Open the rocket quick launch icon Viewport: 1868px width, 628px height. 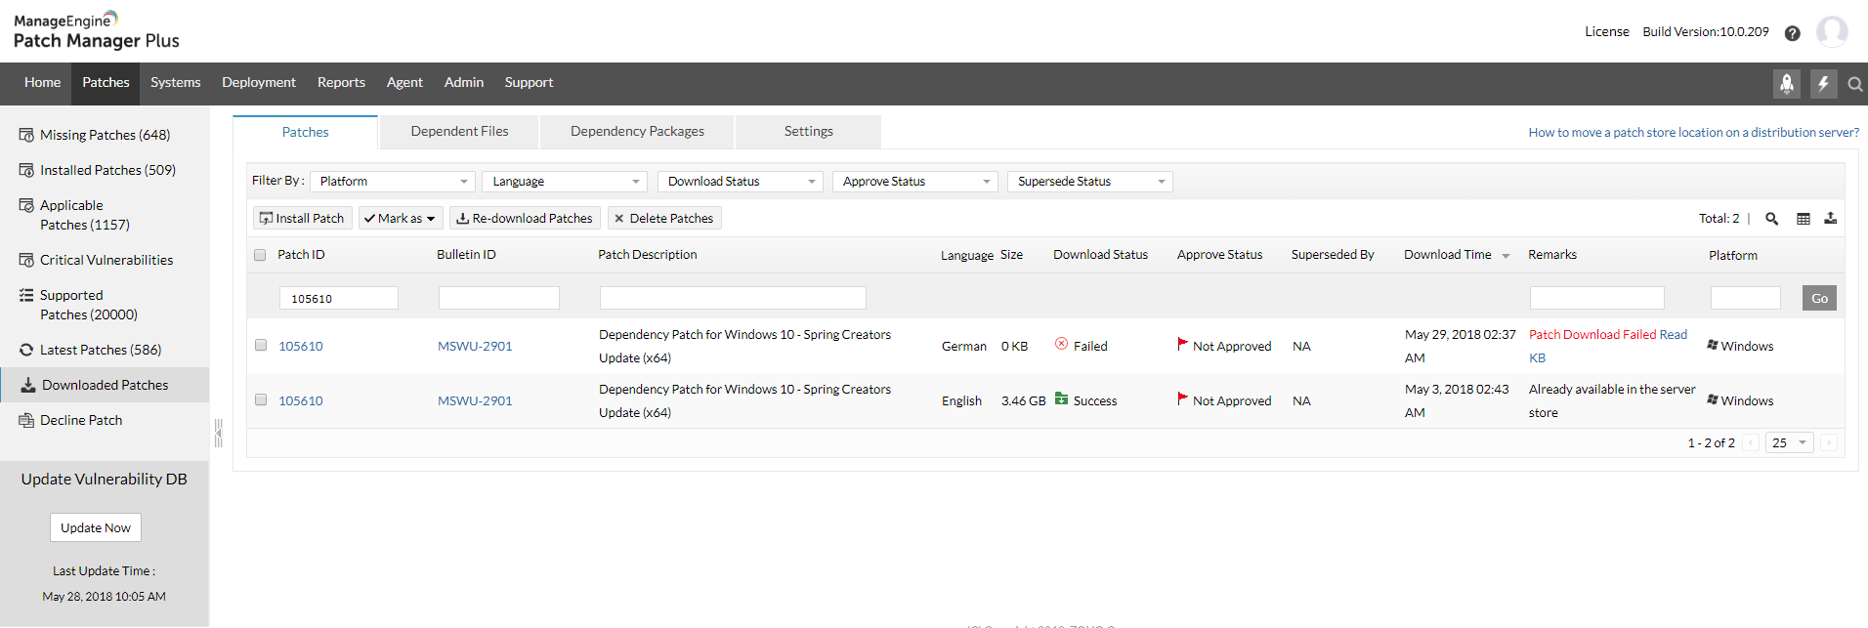coord(1787,84)
